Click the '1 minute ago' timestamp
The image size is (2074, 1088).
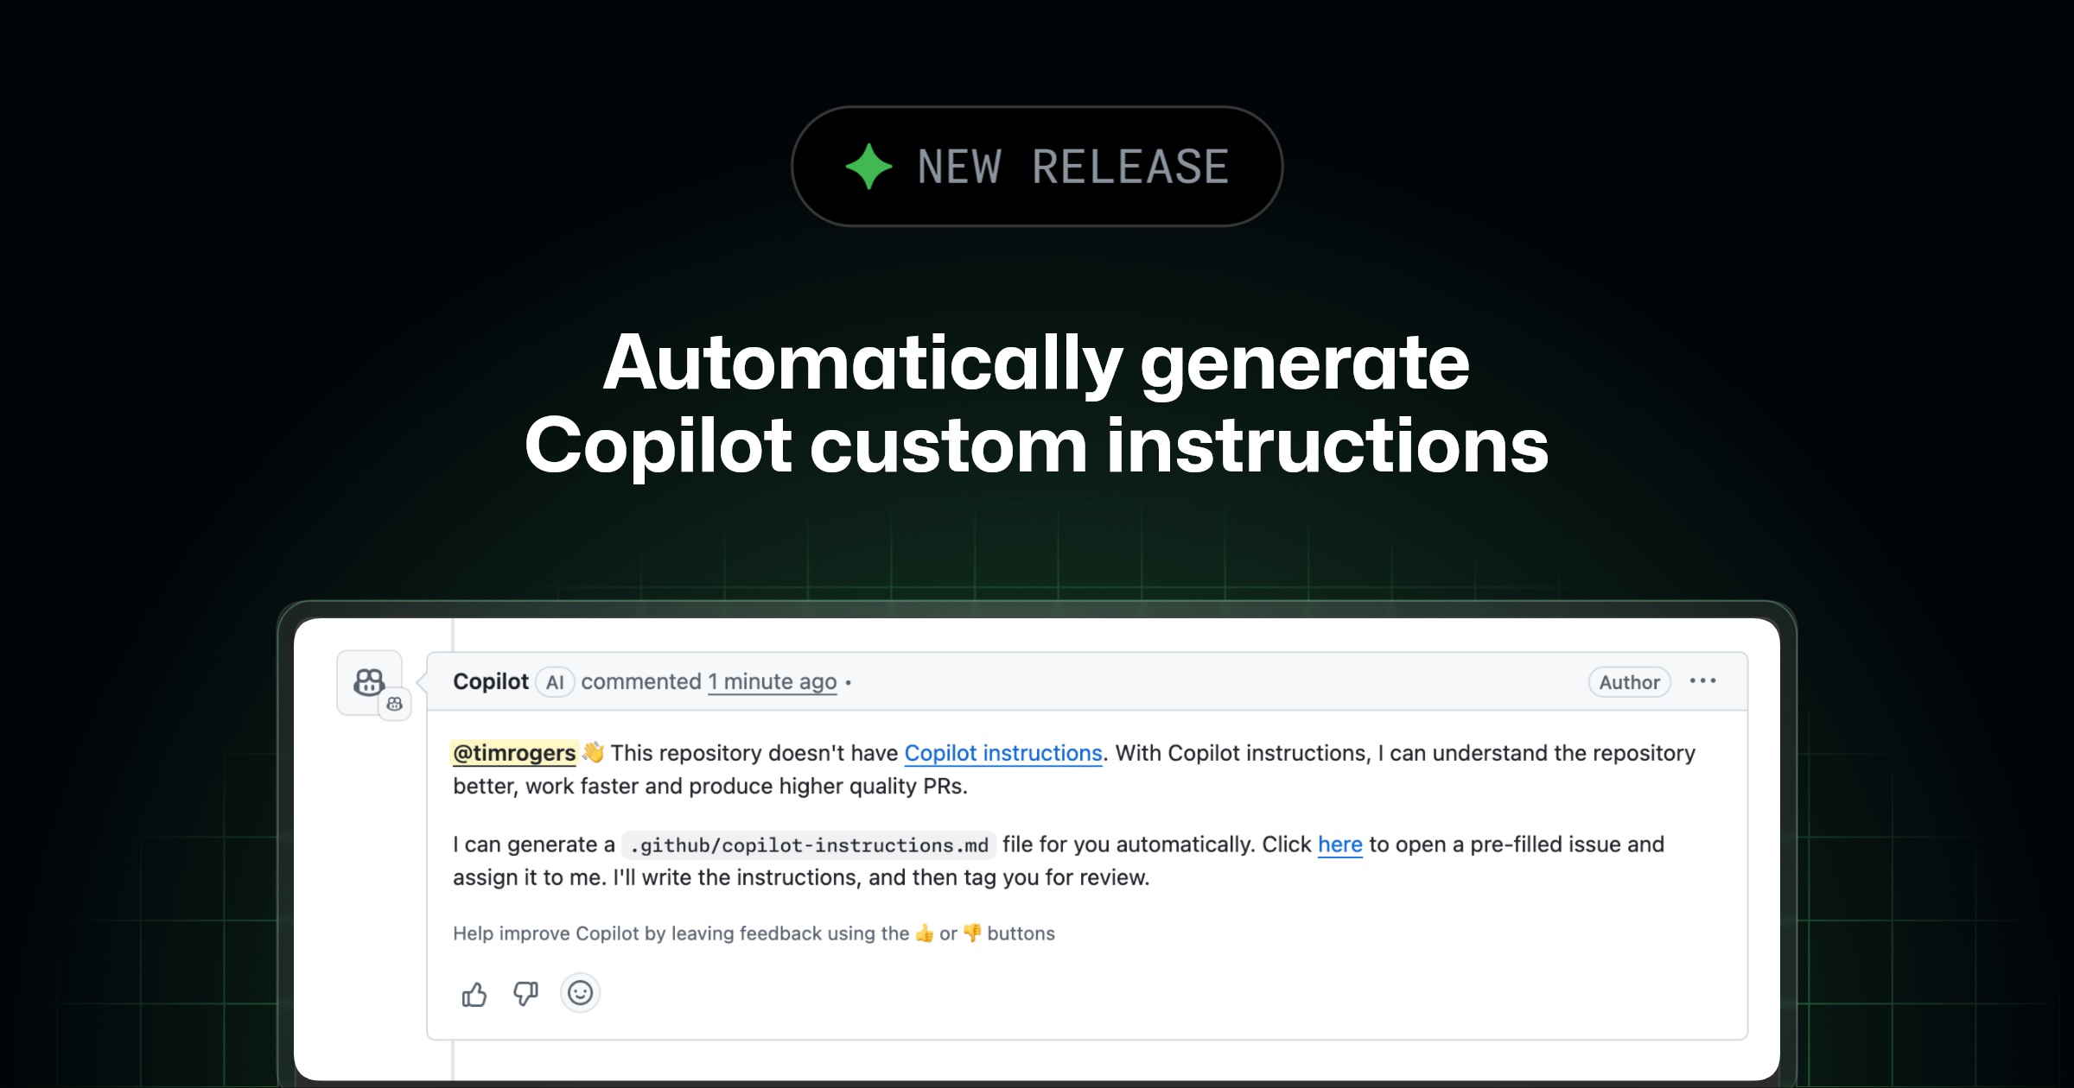pos(773,682)
